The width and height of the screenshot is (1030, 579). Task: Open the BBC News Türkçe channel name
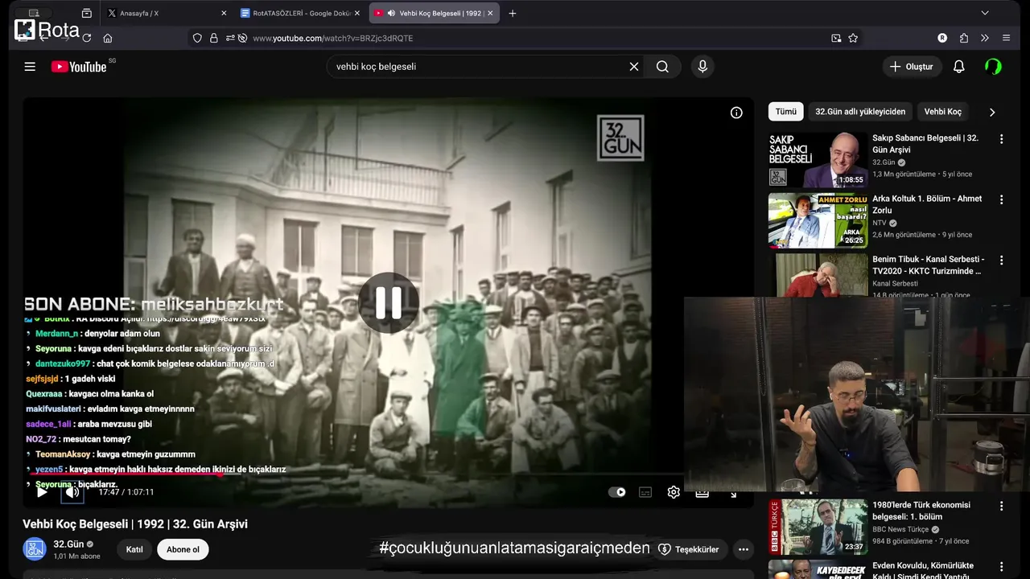click(x=900, y=529)
